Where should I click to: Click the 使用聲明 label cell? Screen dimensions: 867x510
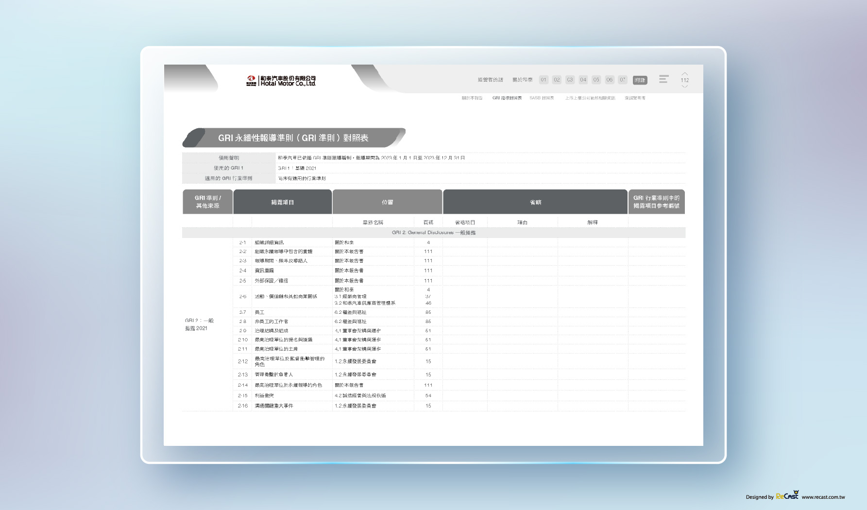[229, 158]
